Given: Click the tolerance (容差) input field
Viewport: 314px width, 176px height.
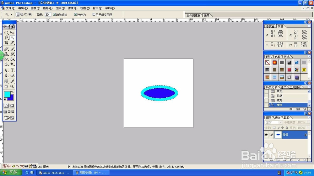Looking at the screenshot, I should [48, 14].
